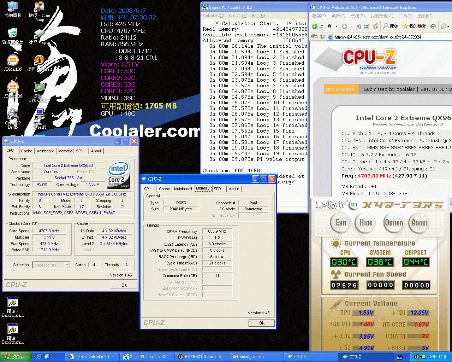Switch to Mainboard tab in processor CPU-Z window
Viewport: 452px width, 362px height.
46,151
